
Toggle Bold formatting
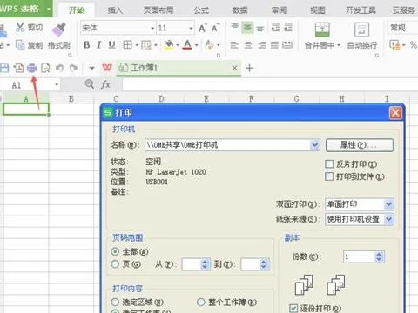point(86,45)
